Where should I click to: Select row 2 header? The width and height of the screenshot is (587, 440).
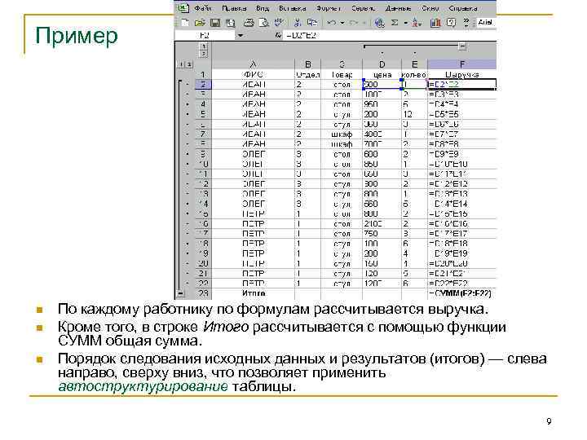coord(203,85)
